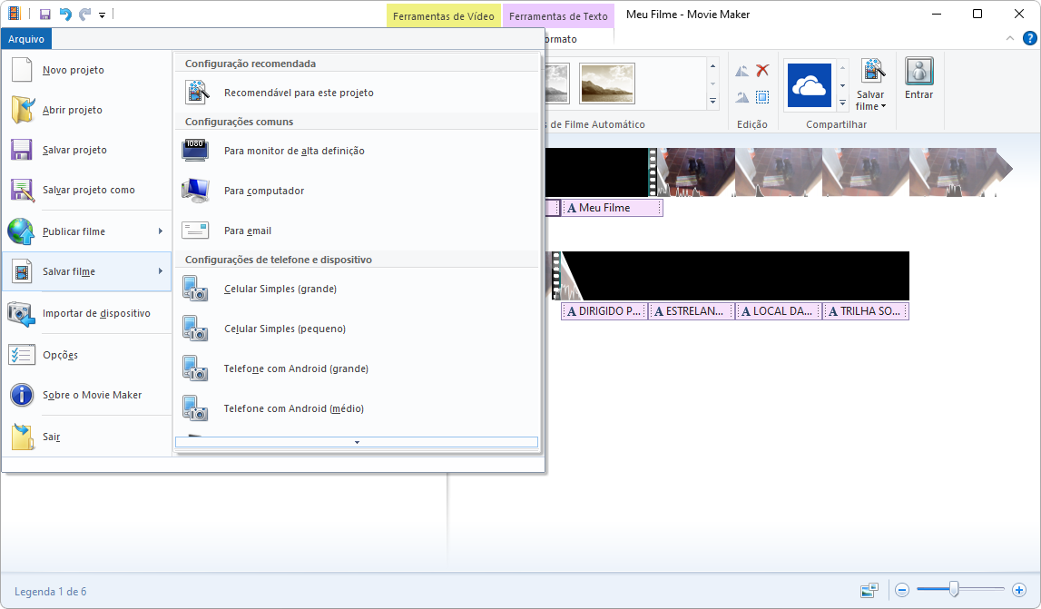Image resolution: width=1041 pixels, height=609 pixels.
Task: Click Legenda 1 de 6 status text
Action: (x=51, y=592)
